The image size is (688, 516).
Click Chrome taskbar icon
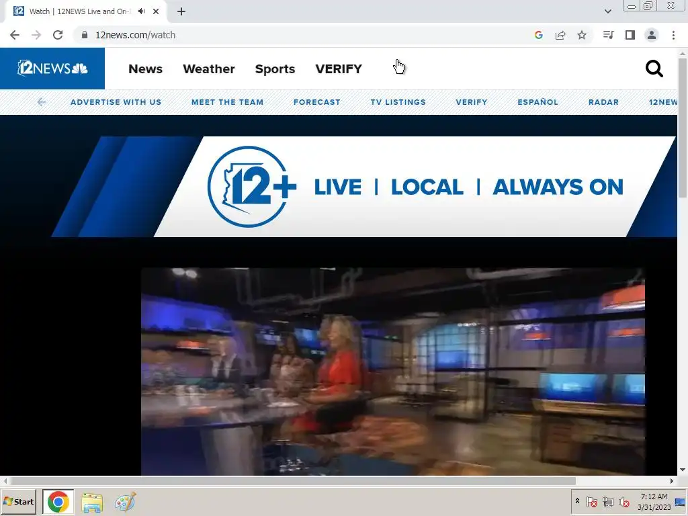point(58,501)
